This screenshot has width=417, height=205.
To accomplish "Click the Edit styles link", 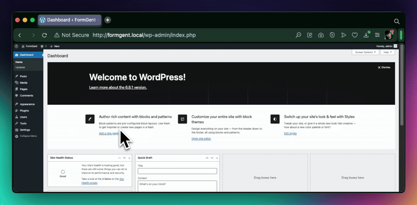I will 290,133.
